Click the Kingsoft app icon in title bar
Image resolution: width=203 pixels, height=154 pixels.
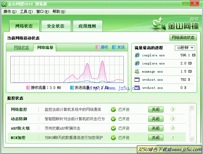point(4,4)
